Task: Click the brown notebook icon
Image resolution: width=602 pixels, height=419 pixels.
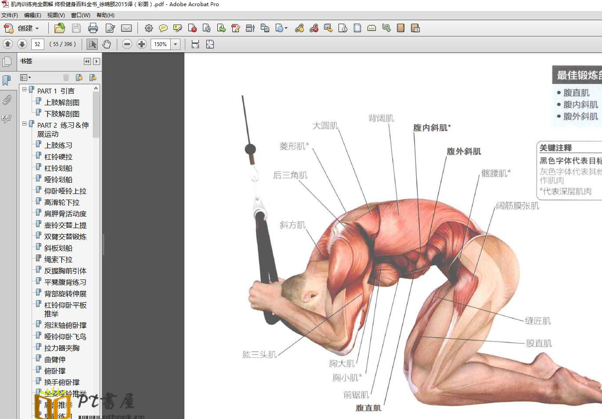Action: point(400,29)
